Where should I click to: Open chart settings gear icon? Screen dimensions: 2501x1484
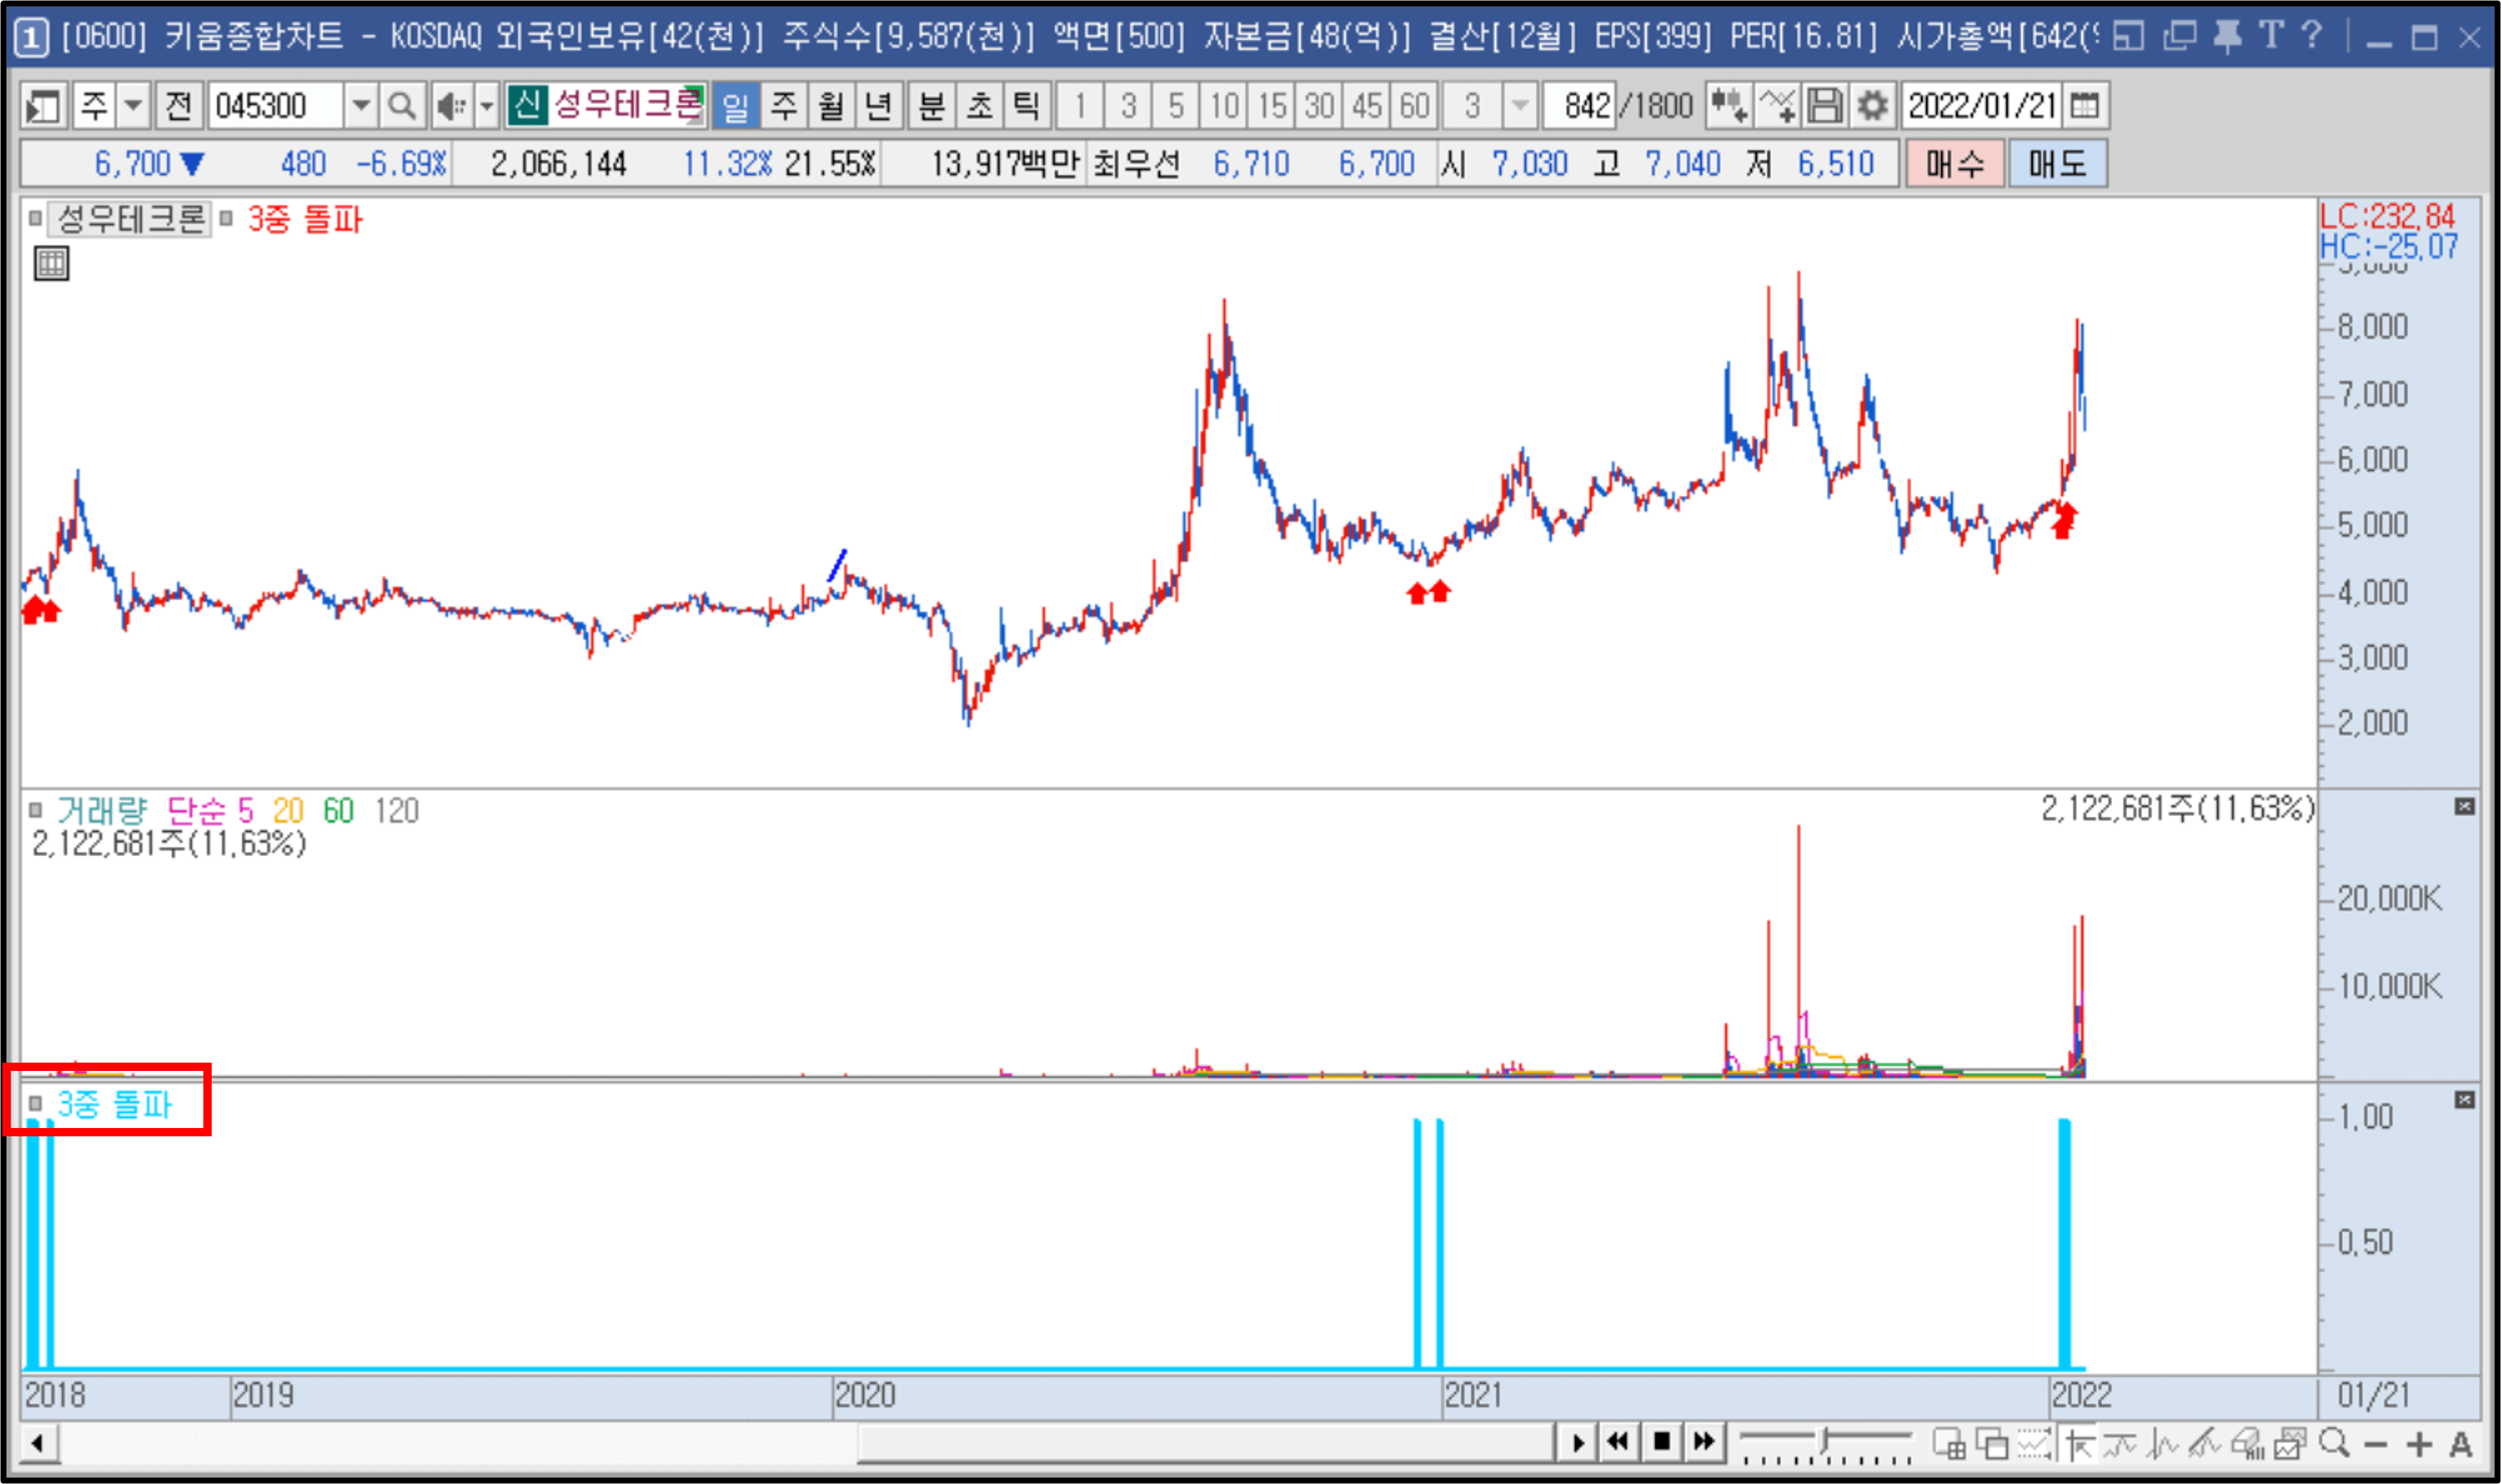(x=1872, y=106)
